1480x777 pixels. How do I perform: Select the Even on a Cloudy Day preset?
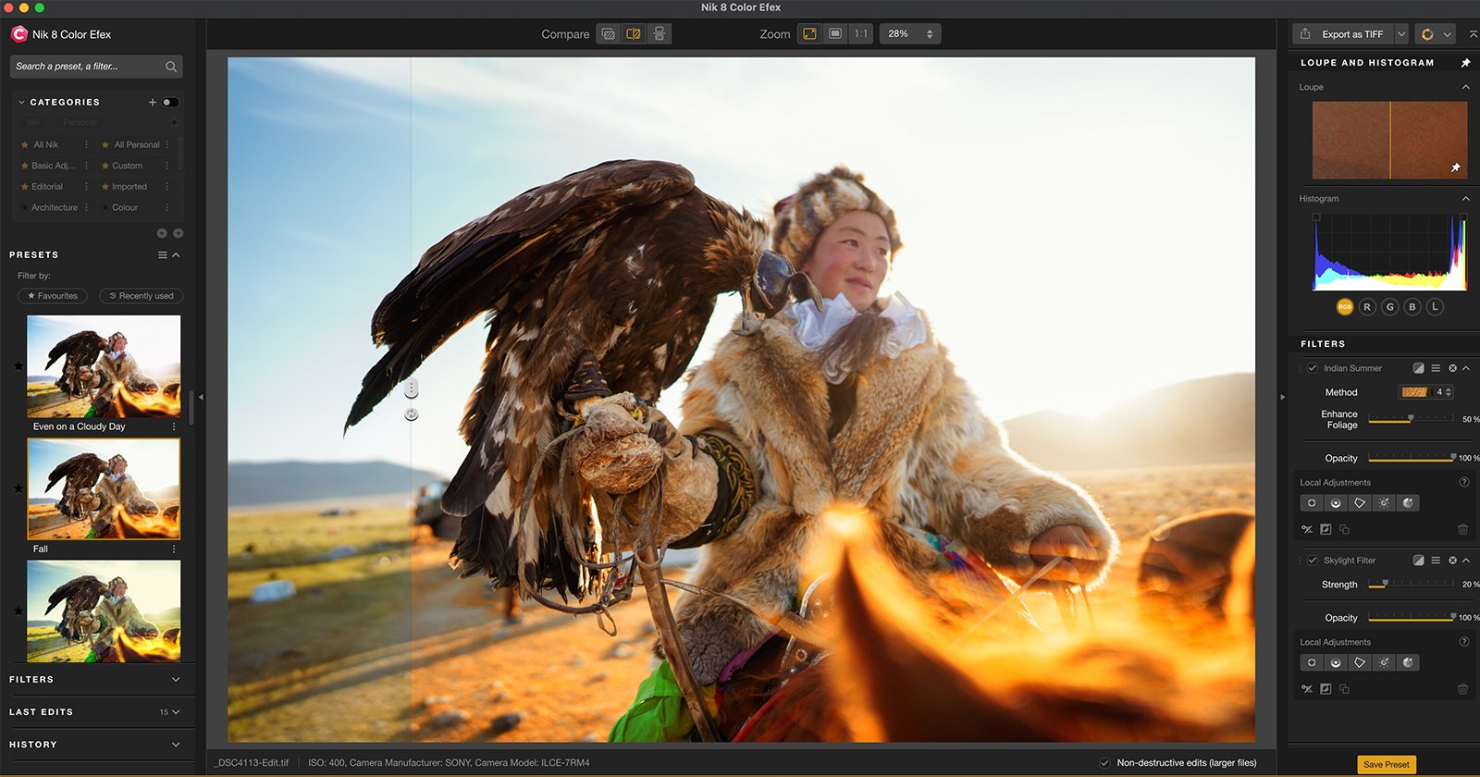(x=104, y=366)
